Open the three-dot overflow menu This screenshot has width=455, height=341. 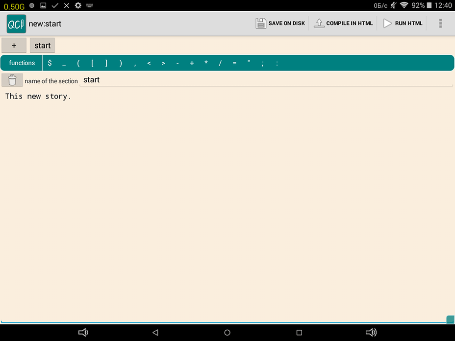(x=440, y=23)
